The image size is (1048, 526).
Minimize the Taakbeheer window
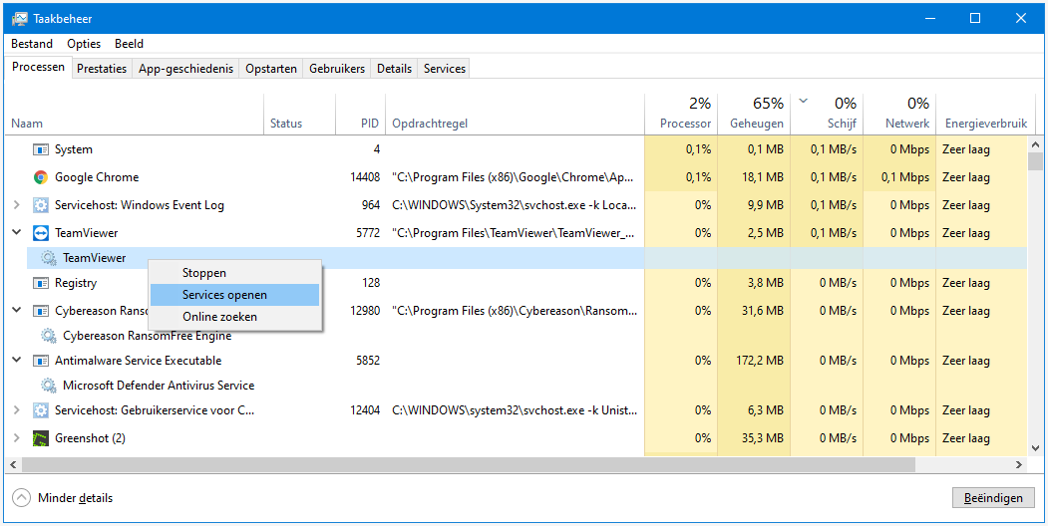[929, 19]
